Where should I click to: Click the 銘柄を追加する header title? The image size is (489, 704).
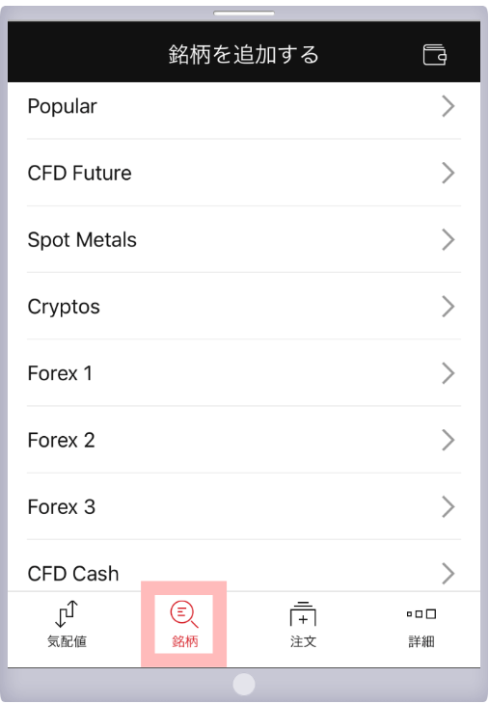[x=244, y=55]
